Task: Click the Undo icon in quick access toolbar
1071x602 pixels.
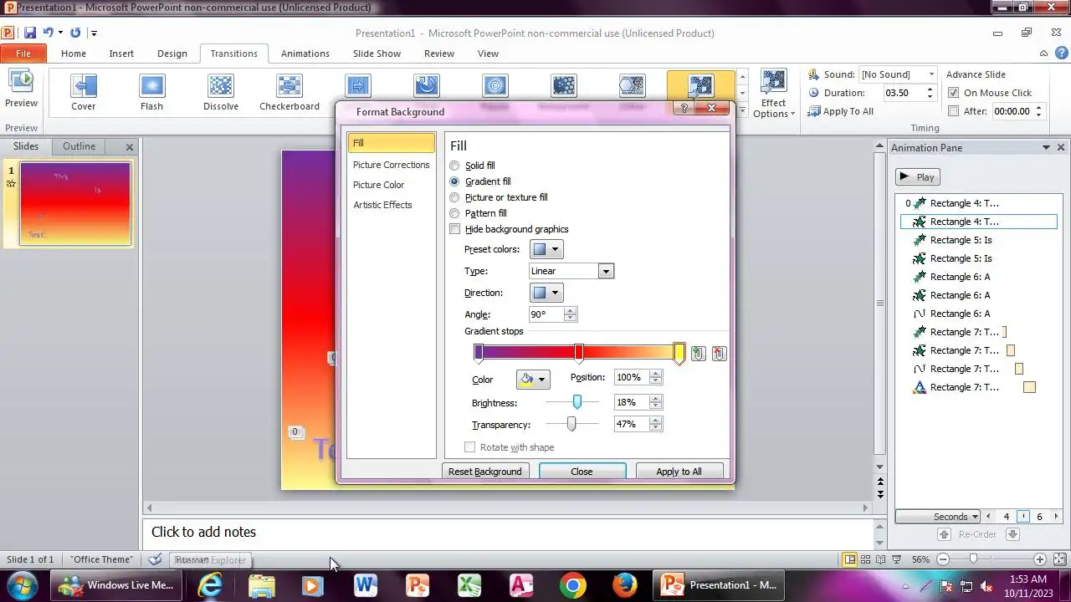Action: point(49,33)
